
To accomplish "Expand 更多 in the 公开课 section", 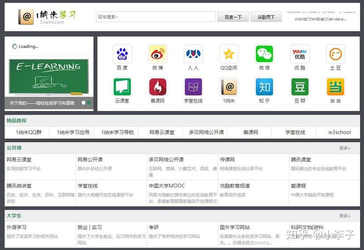I will click(x=344, y=148).
